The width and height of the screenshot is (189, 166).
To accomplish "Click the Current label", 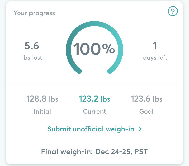I will pos(94,111).
